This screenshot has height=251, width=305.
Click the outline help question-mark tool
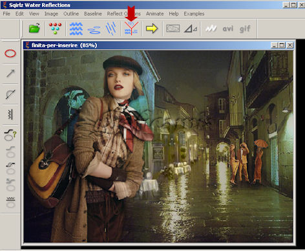[x=10, y=135]
